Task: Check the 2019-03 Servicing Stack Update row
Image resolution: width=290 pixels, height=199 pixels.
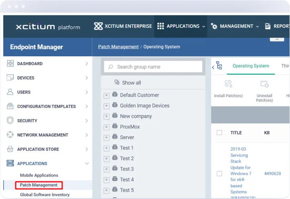Action: point(219,173)
